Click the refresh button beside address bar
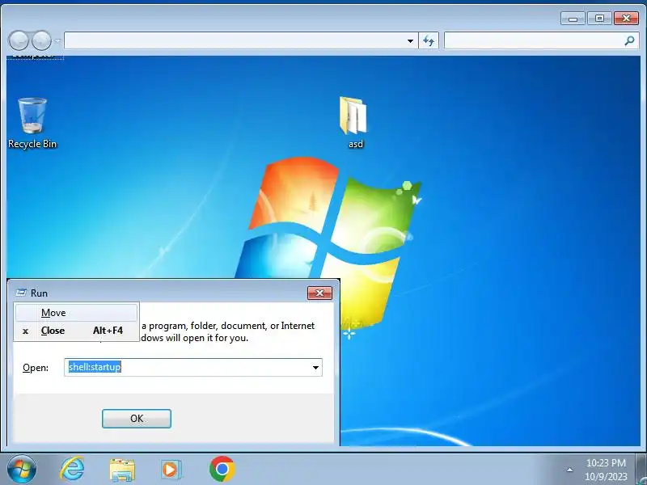This screenshot has height=485, width=647. tap(429, 41)
